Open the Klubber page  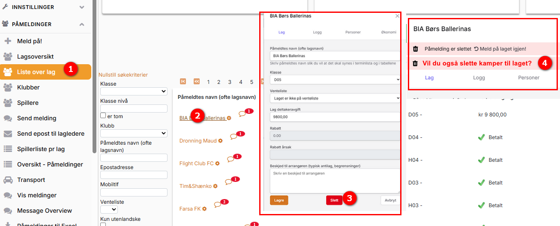[28, 87]
